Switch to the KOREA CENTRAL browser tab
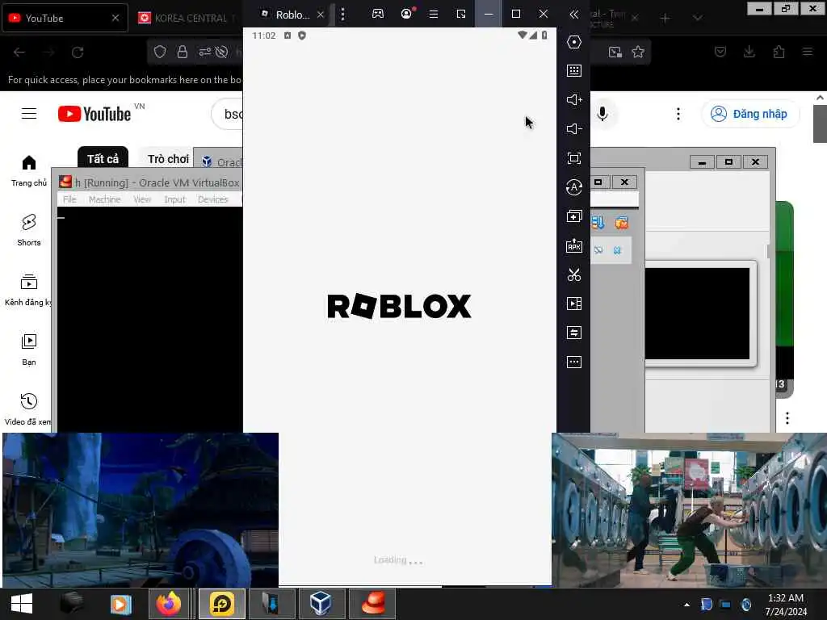This screenshot has width=827, height=620. pyautogui.click(x=186, y=18)
